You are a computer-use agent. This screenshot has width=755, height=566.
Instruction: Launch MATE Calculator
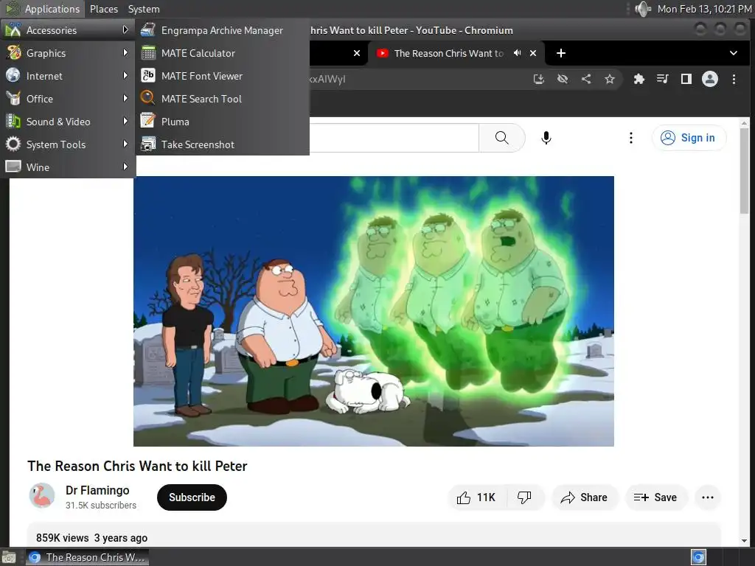pos(222,53)
